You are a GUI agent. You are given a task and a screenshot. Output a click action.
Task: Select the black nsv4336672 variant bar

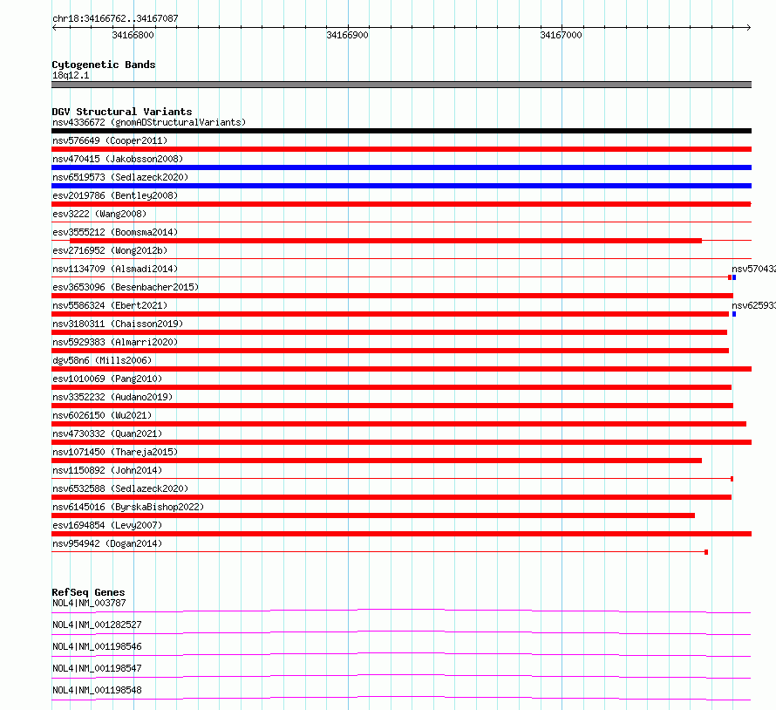click(x=401, y=131)
